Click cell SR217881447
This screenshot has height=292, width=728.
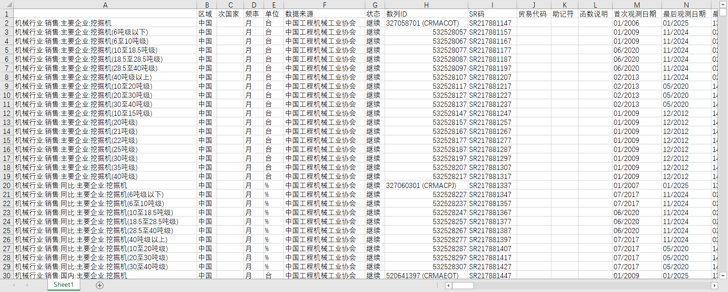492,275
